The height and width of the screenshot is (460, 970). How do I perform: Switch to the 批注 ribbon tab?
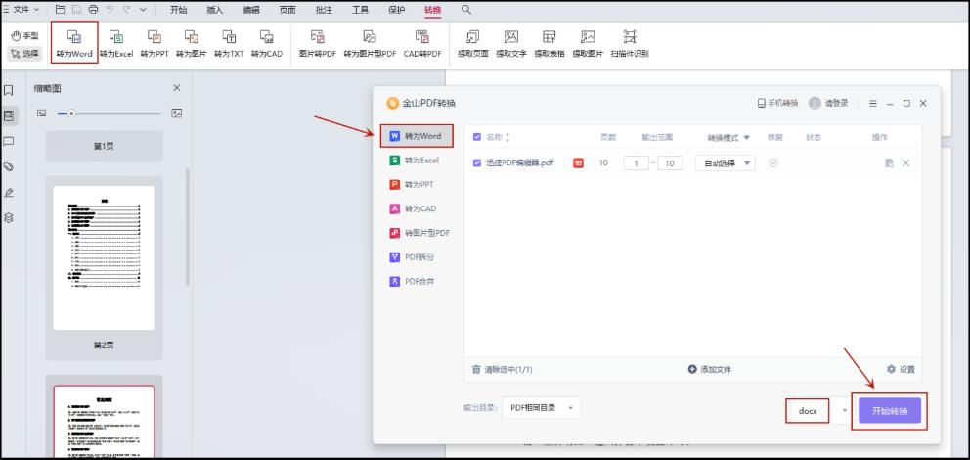(x=323, y=9)
